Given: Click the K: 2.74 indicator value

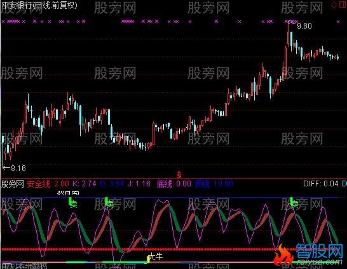Looking at the screenshot, I should pyautogui.click(x=85, y=184).
